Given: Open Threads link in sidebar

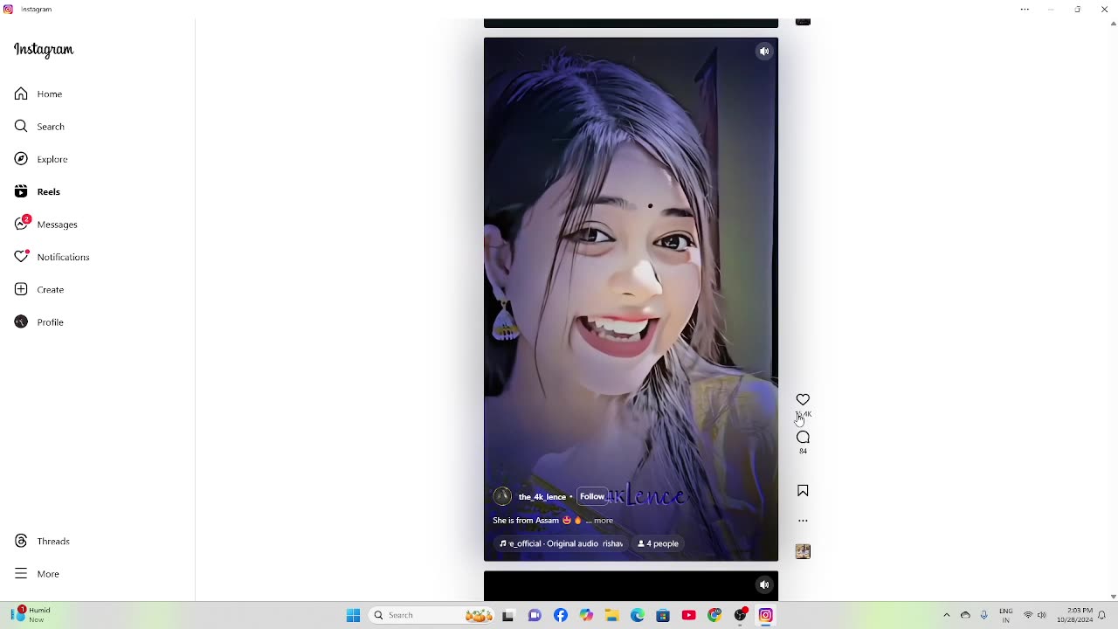Looking at the screenshot, I should 42,542.
